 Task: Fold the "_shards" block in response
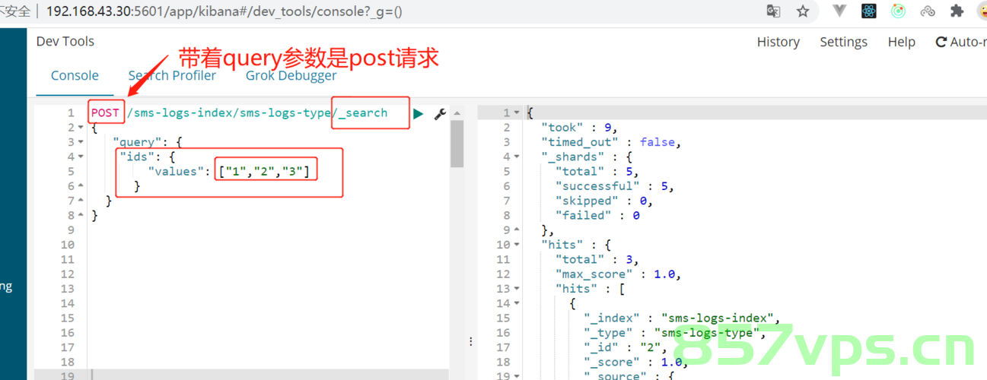[x=517, y=157]
